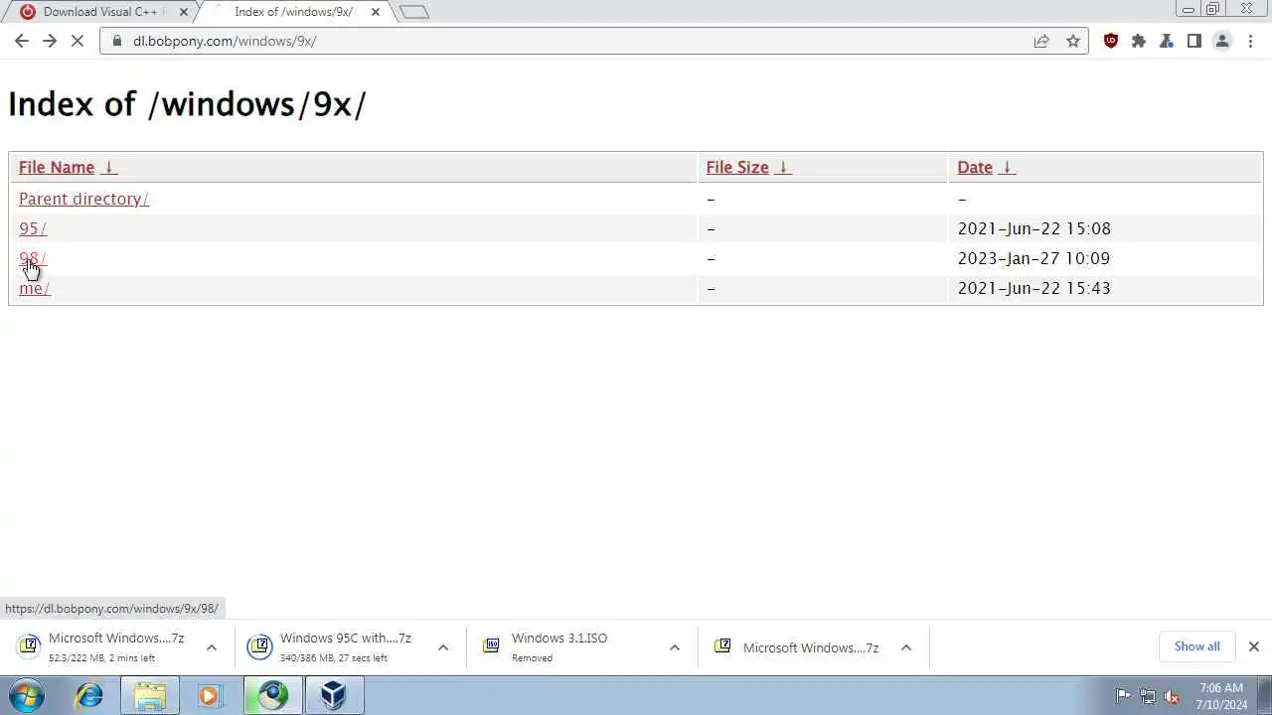Open VirtualBox from the taskbar
Screen dimensions: 1272x715
[x=334, y=695]
